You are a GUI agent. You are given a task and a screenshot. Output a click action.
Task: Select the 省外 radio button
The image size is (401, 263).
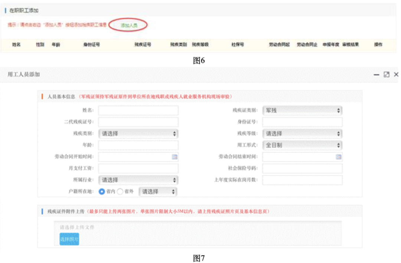click(x=120, y=192)
